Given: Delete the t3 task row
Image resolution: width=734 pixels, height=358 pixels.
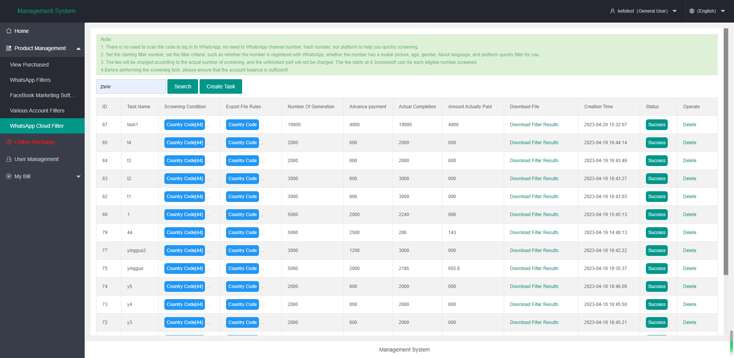Looking at the screenshot, I should (690, 161).
